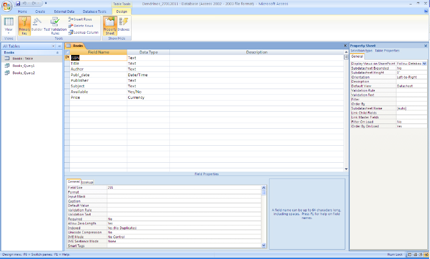430x259 pixels.
Task: Click the Field Size value 255
Action: tap(184, 188)
